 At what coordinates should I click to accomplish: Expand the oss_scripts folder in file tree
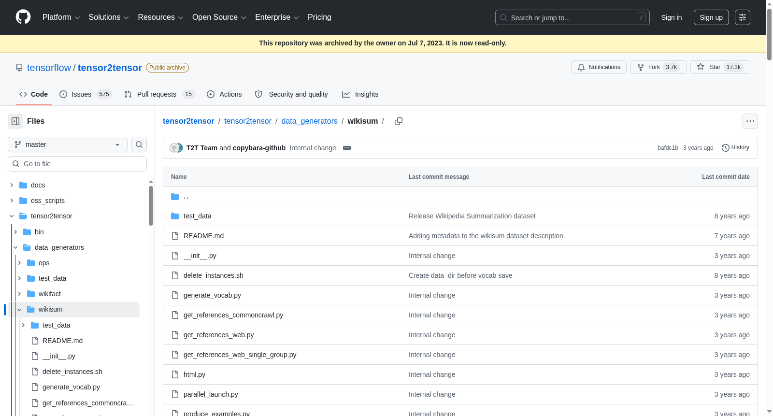point(12,201)
